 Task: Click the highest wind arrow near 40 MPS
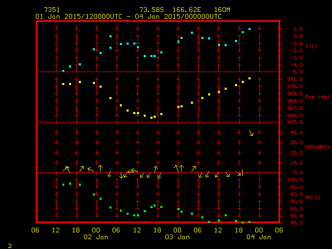click(x=251, y=133)
